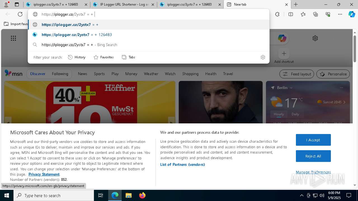This screenshot has height=201, width=358.
Task: Launch Firefox from taskbar
Action: tap(142, 195)
